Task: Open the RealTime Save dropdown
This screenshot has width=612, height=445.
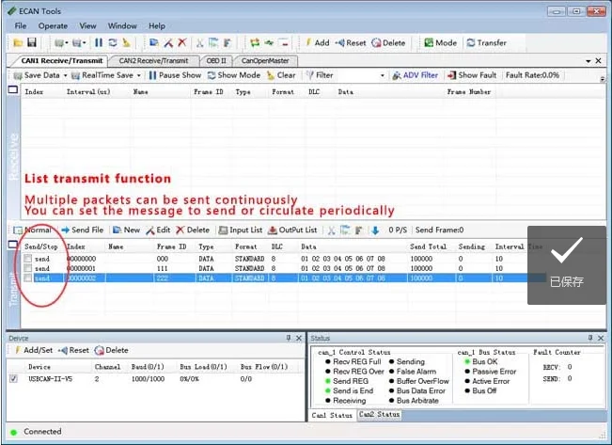Action: [x=141, y=75]
